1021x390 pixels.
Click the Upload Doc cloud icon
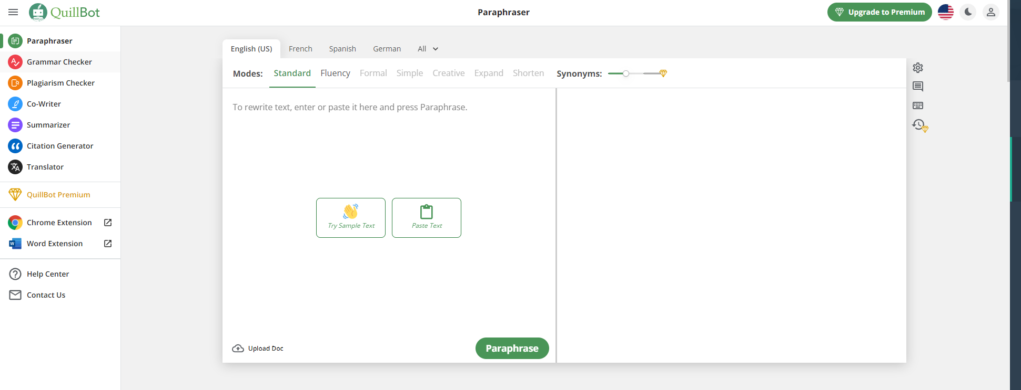click(238, 349)
